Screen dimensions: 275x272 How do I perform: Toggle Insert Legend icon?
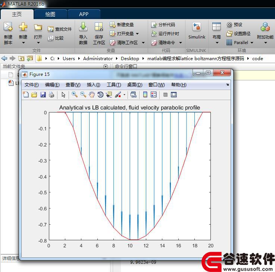click(154, 95)
